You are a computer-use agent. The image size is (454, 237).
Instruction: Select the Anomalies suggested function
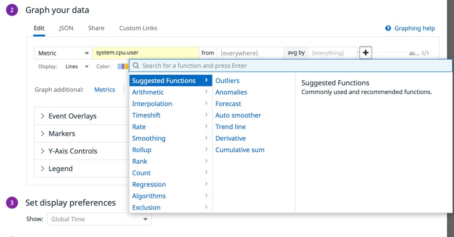231,92
